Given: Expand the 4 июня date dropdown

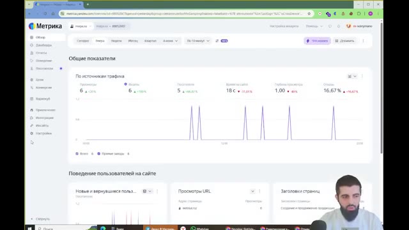Looking at the screenshot, I should (171, 41).
